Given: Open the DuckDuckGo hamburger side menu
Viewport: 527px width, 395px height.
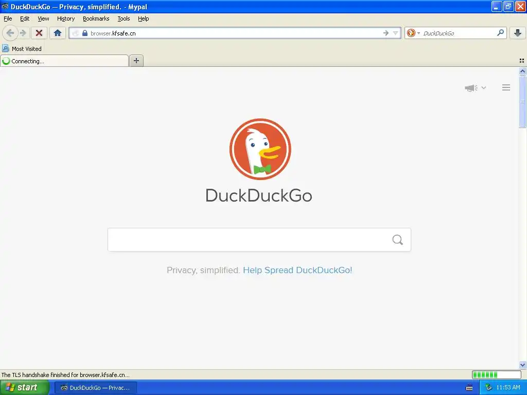Looking at the screenshot, I should (506, 87).
